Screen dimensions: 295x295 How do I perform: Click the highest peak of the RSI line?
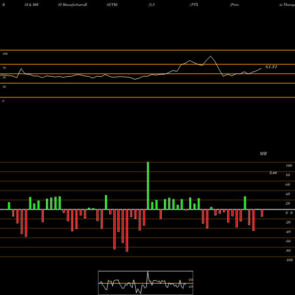coord(211,57)
